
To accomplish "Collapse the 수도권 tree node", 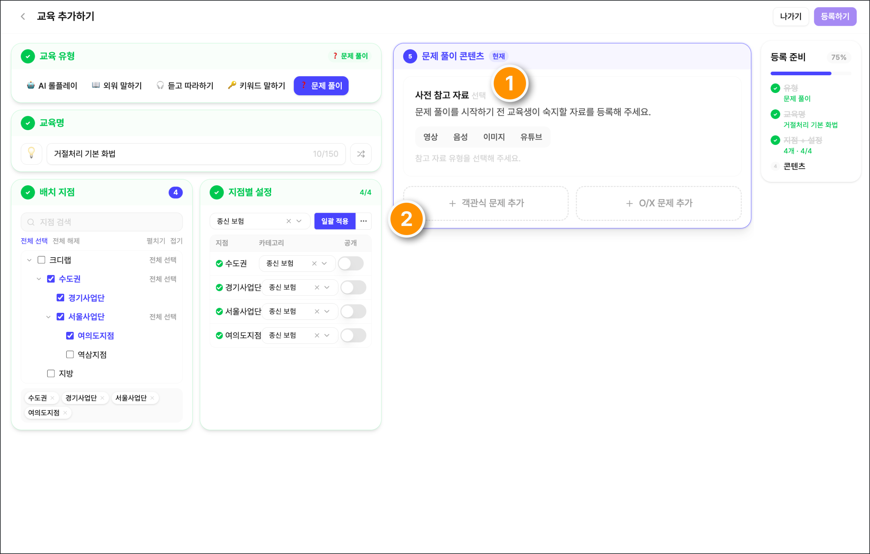I will point(39,279).
